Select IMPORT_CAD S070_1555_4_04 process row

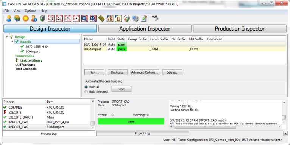(47, 122)
